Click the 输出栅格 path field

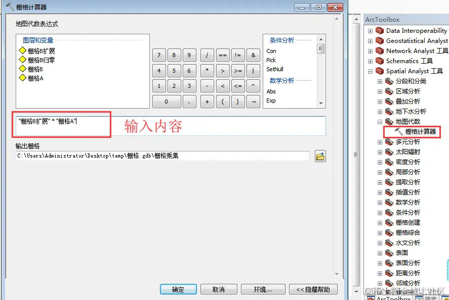coord(162,156)
